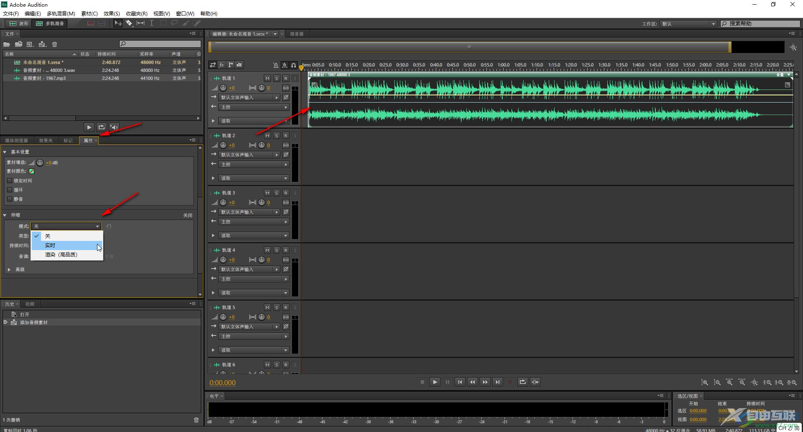Select the Move tool in toolbar
Viewport: 803px width, 432px height.
coord(118,23)
